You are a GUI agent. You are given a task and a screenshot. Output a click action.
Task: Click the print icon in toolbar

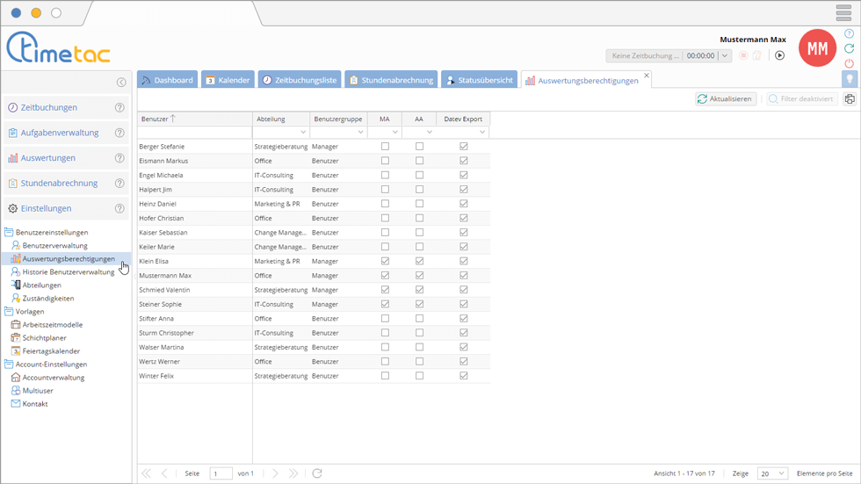(x=850, y=99)
